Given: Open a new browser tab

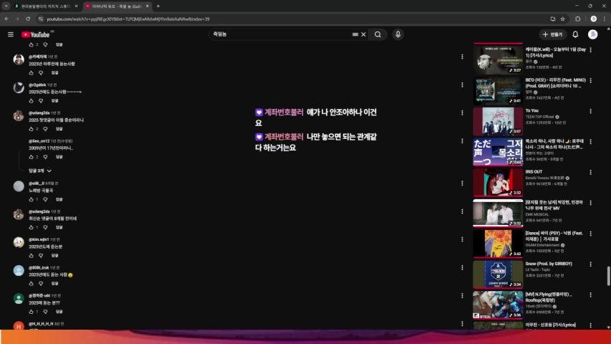Looking at the screenshot, I should pos(158,6).
